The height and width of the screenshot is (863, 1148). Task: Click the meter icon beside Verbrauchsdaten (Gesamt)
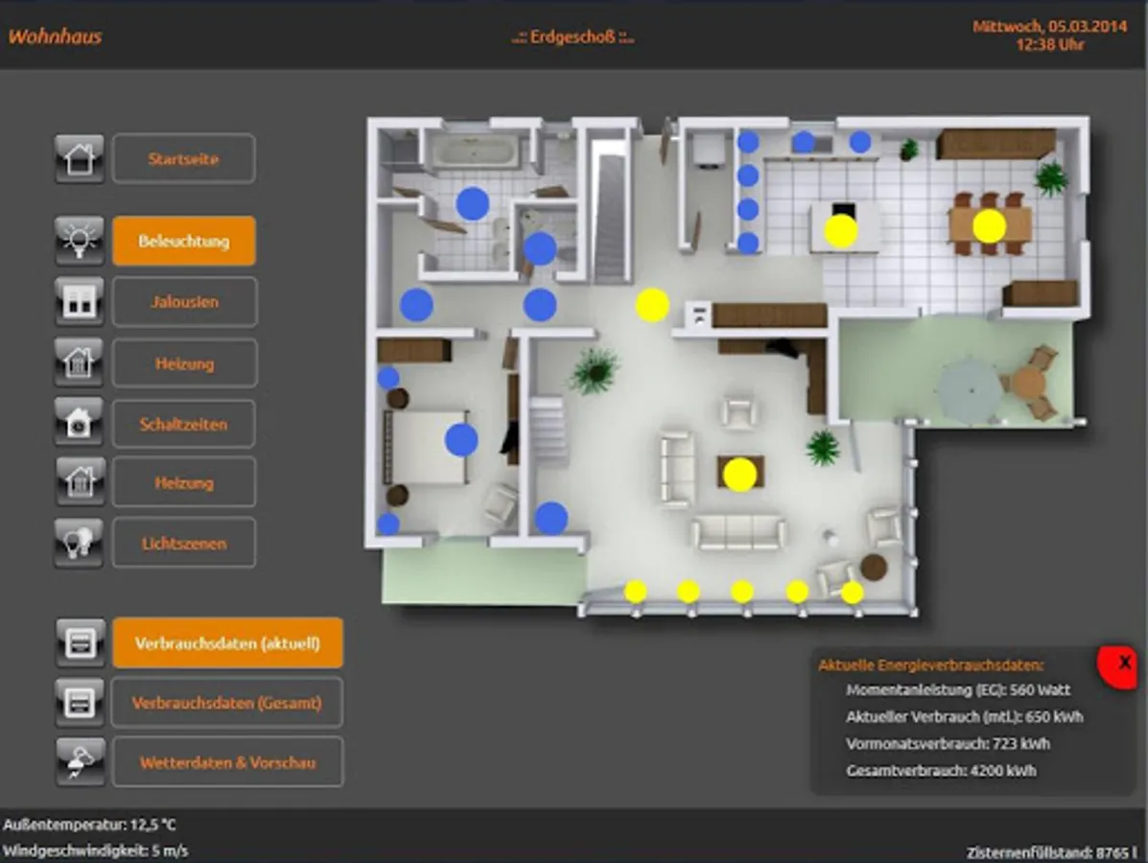(81, 702)
